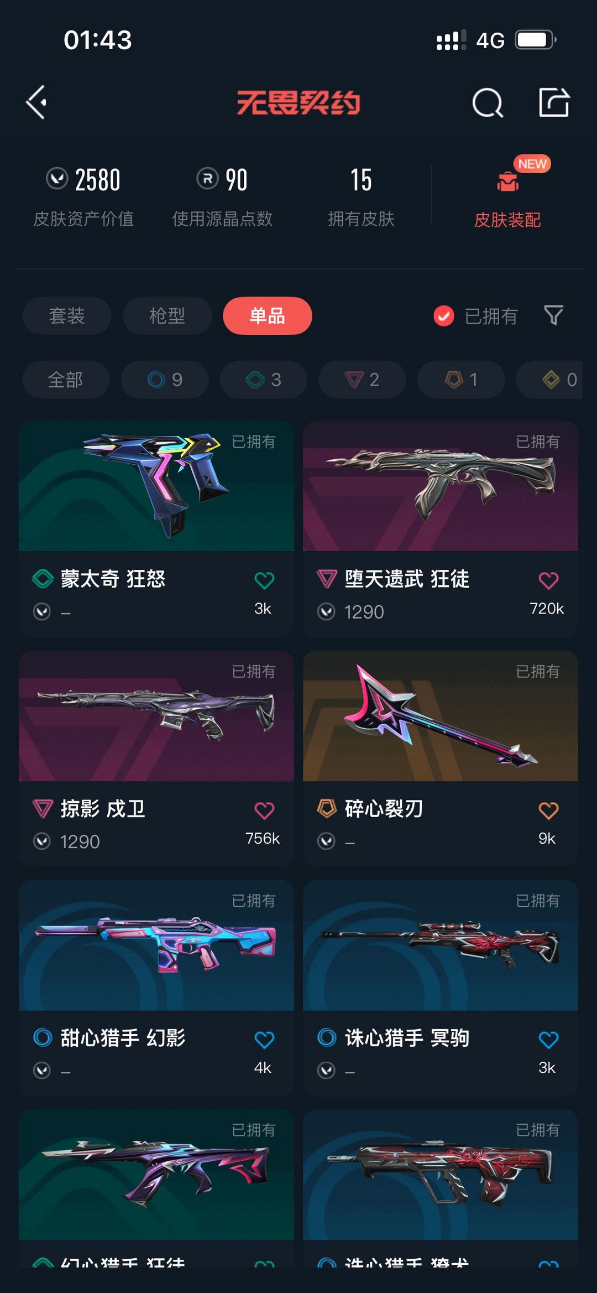Screen dimensions: 597x1293
Task: Select the 全部 filter chip
Action: pyautogui.click(x=66, y=380)
